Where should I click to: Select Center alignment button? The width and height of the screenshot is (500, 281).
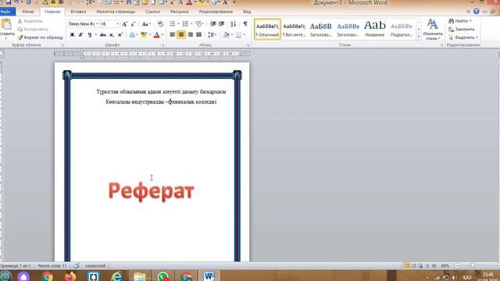pyautogui.click(x=181, y=34)
